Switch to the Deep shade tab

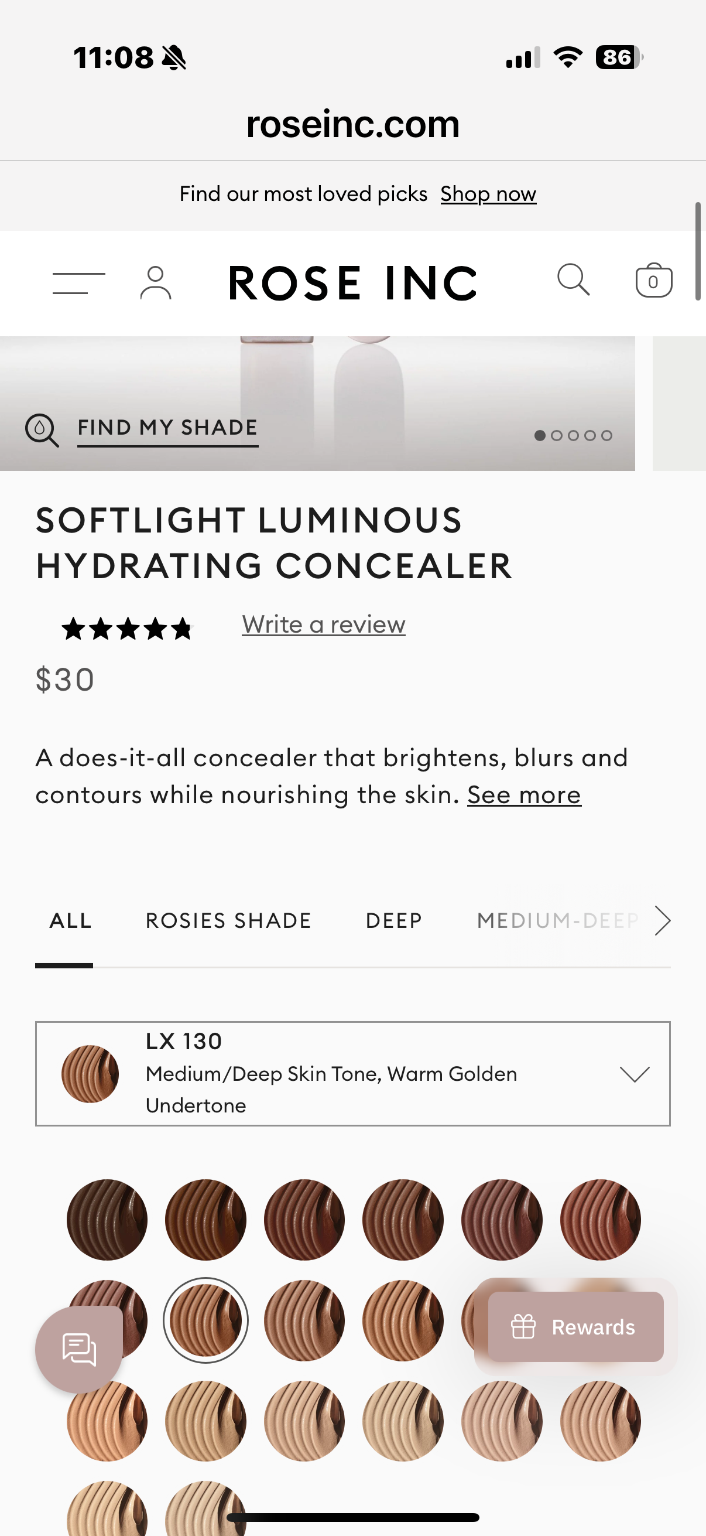pyautogui.click(x=394, y=921)
